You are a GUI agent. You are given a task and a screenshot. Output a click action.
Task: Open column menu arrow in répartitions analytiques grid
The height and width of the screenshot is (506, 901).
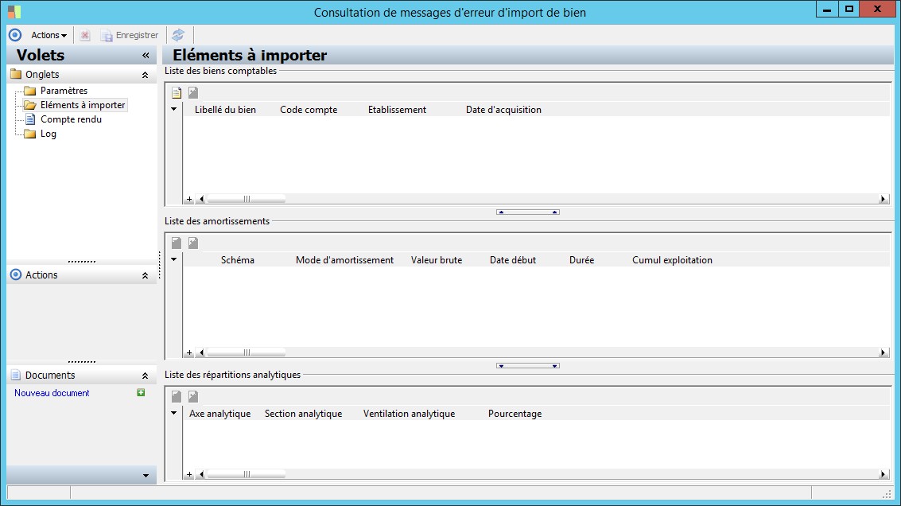173,413
